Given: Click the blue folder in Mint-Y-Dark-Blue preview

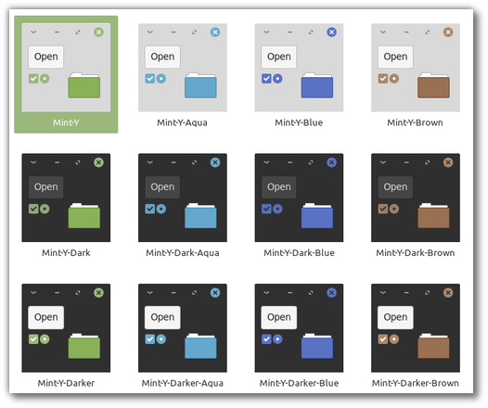Looking at the screenshot, I should coord(317,216).
